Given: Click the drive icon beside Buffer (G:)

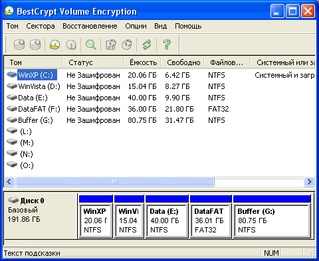Looking at the screenshot, I should pyautogui.click(x=12, y=120).
